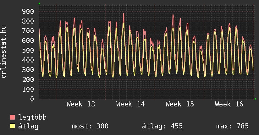Click the 'átlag: 455' statistic
Viewport: 259px width, 135px height.
(163, 126)
